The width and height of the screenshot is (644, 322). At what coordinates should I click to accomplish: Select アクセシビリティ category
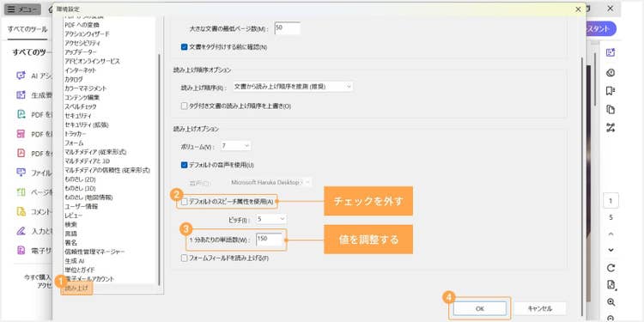tap(82, 43)
